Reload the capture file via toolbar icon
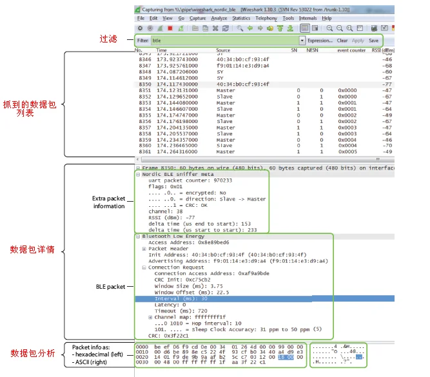 [226, 28]
